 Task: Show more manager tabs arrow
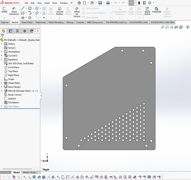(x=38, y=31)
